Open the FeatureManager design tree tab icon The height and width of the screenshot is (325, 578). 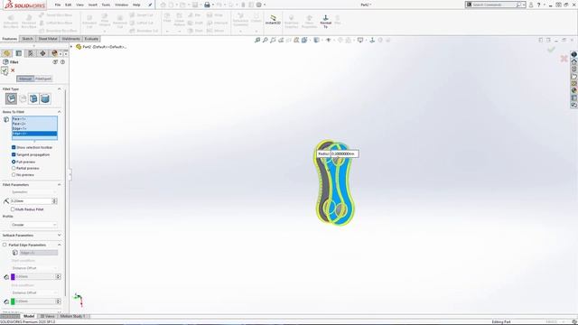[x=6, y=53]
